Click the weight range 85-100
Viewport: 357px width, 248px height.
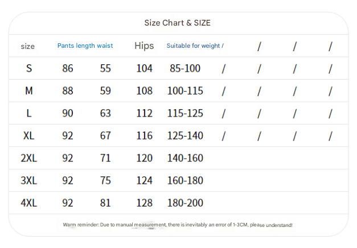[x=185, y=68]
